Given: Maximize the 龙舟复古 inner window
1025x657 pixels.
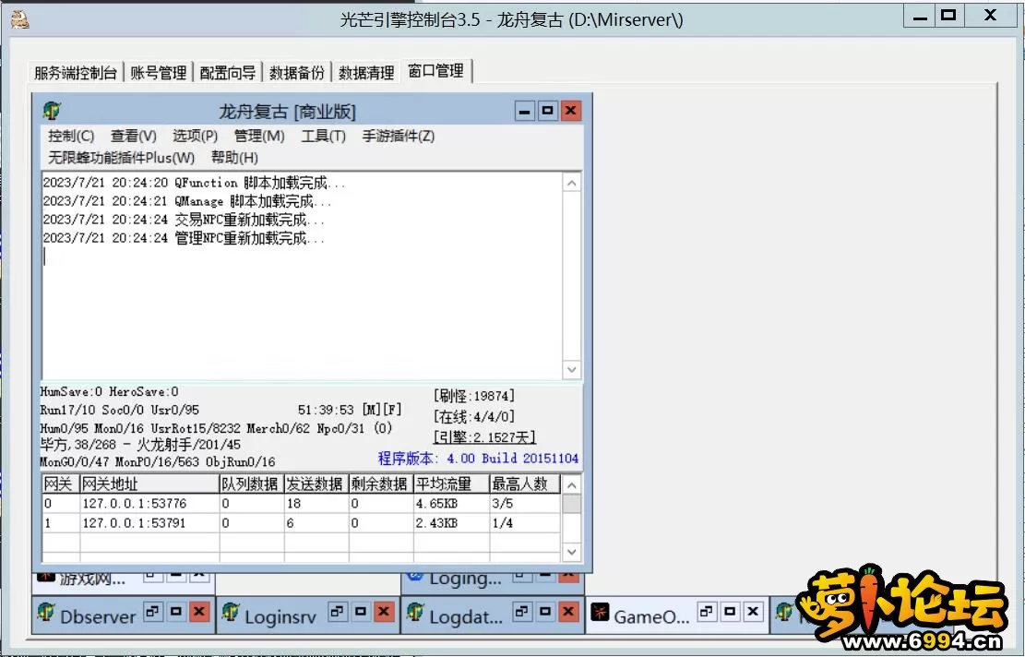Looking at the screenshot, I should (x=547, y=111).
